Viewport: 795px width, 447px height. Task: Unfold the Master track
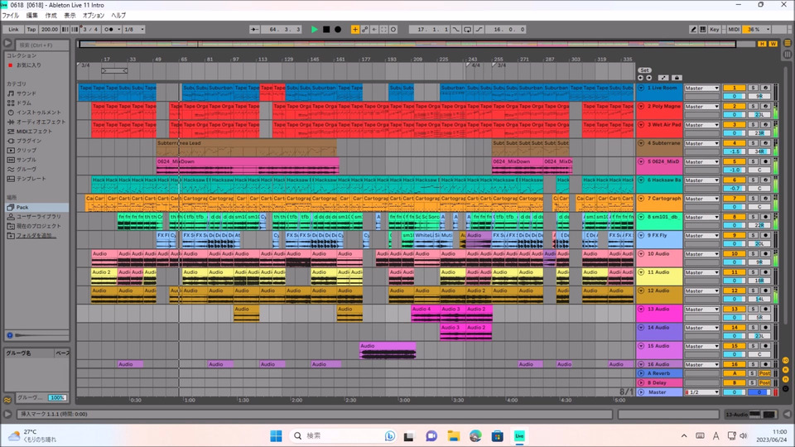(x=641, y=392)
